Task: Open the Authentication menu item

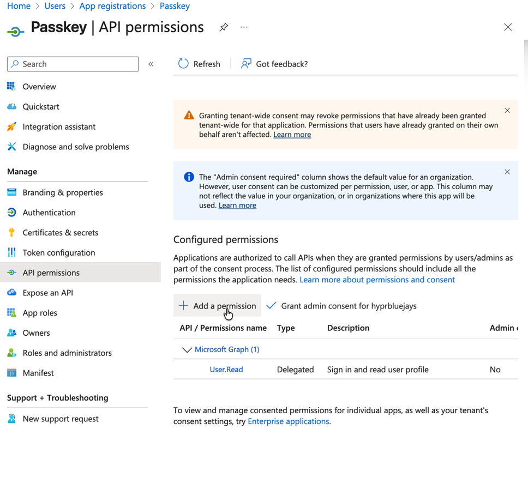Action: coord(49,213)
